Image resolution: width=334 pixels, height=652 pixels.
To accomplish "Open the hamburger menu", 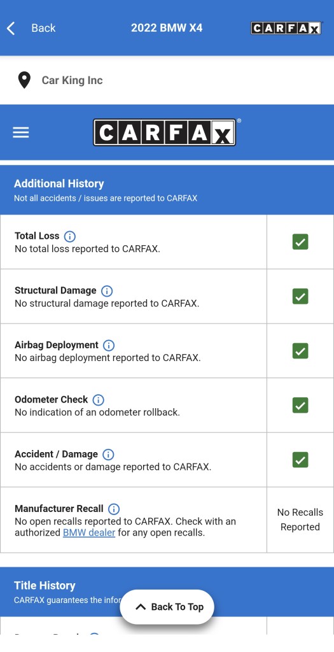I will tap(21, 132).
